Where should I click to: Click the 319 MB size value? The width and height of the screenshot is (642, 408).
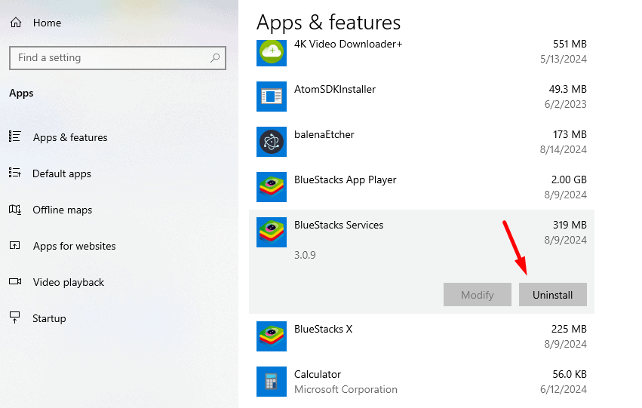pos(570,225)
